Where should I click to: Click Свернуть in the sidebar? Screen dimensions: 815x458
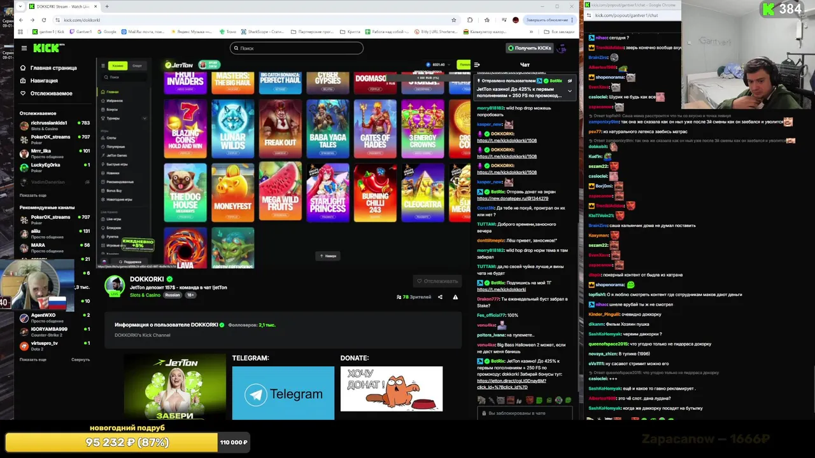80,359
